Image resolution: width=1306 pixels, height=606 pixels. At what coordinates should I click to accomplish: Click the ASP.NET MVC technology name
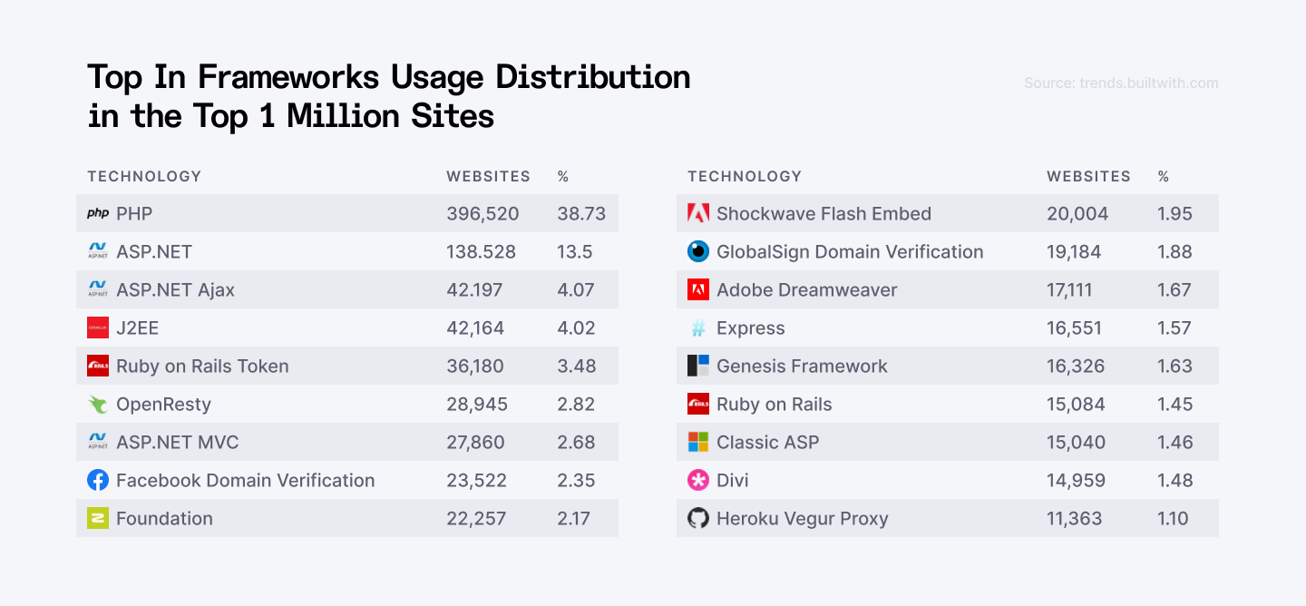coord(178,443)
